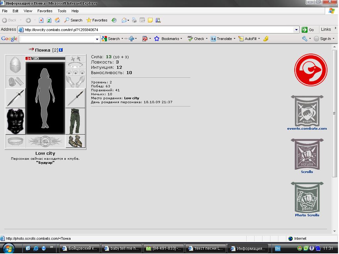
Task: Click the helmet equipment slot
Action: pos(15,65)
